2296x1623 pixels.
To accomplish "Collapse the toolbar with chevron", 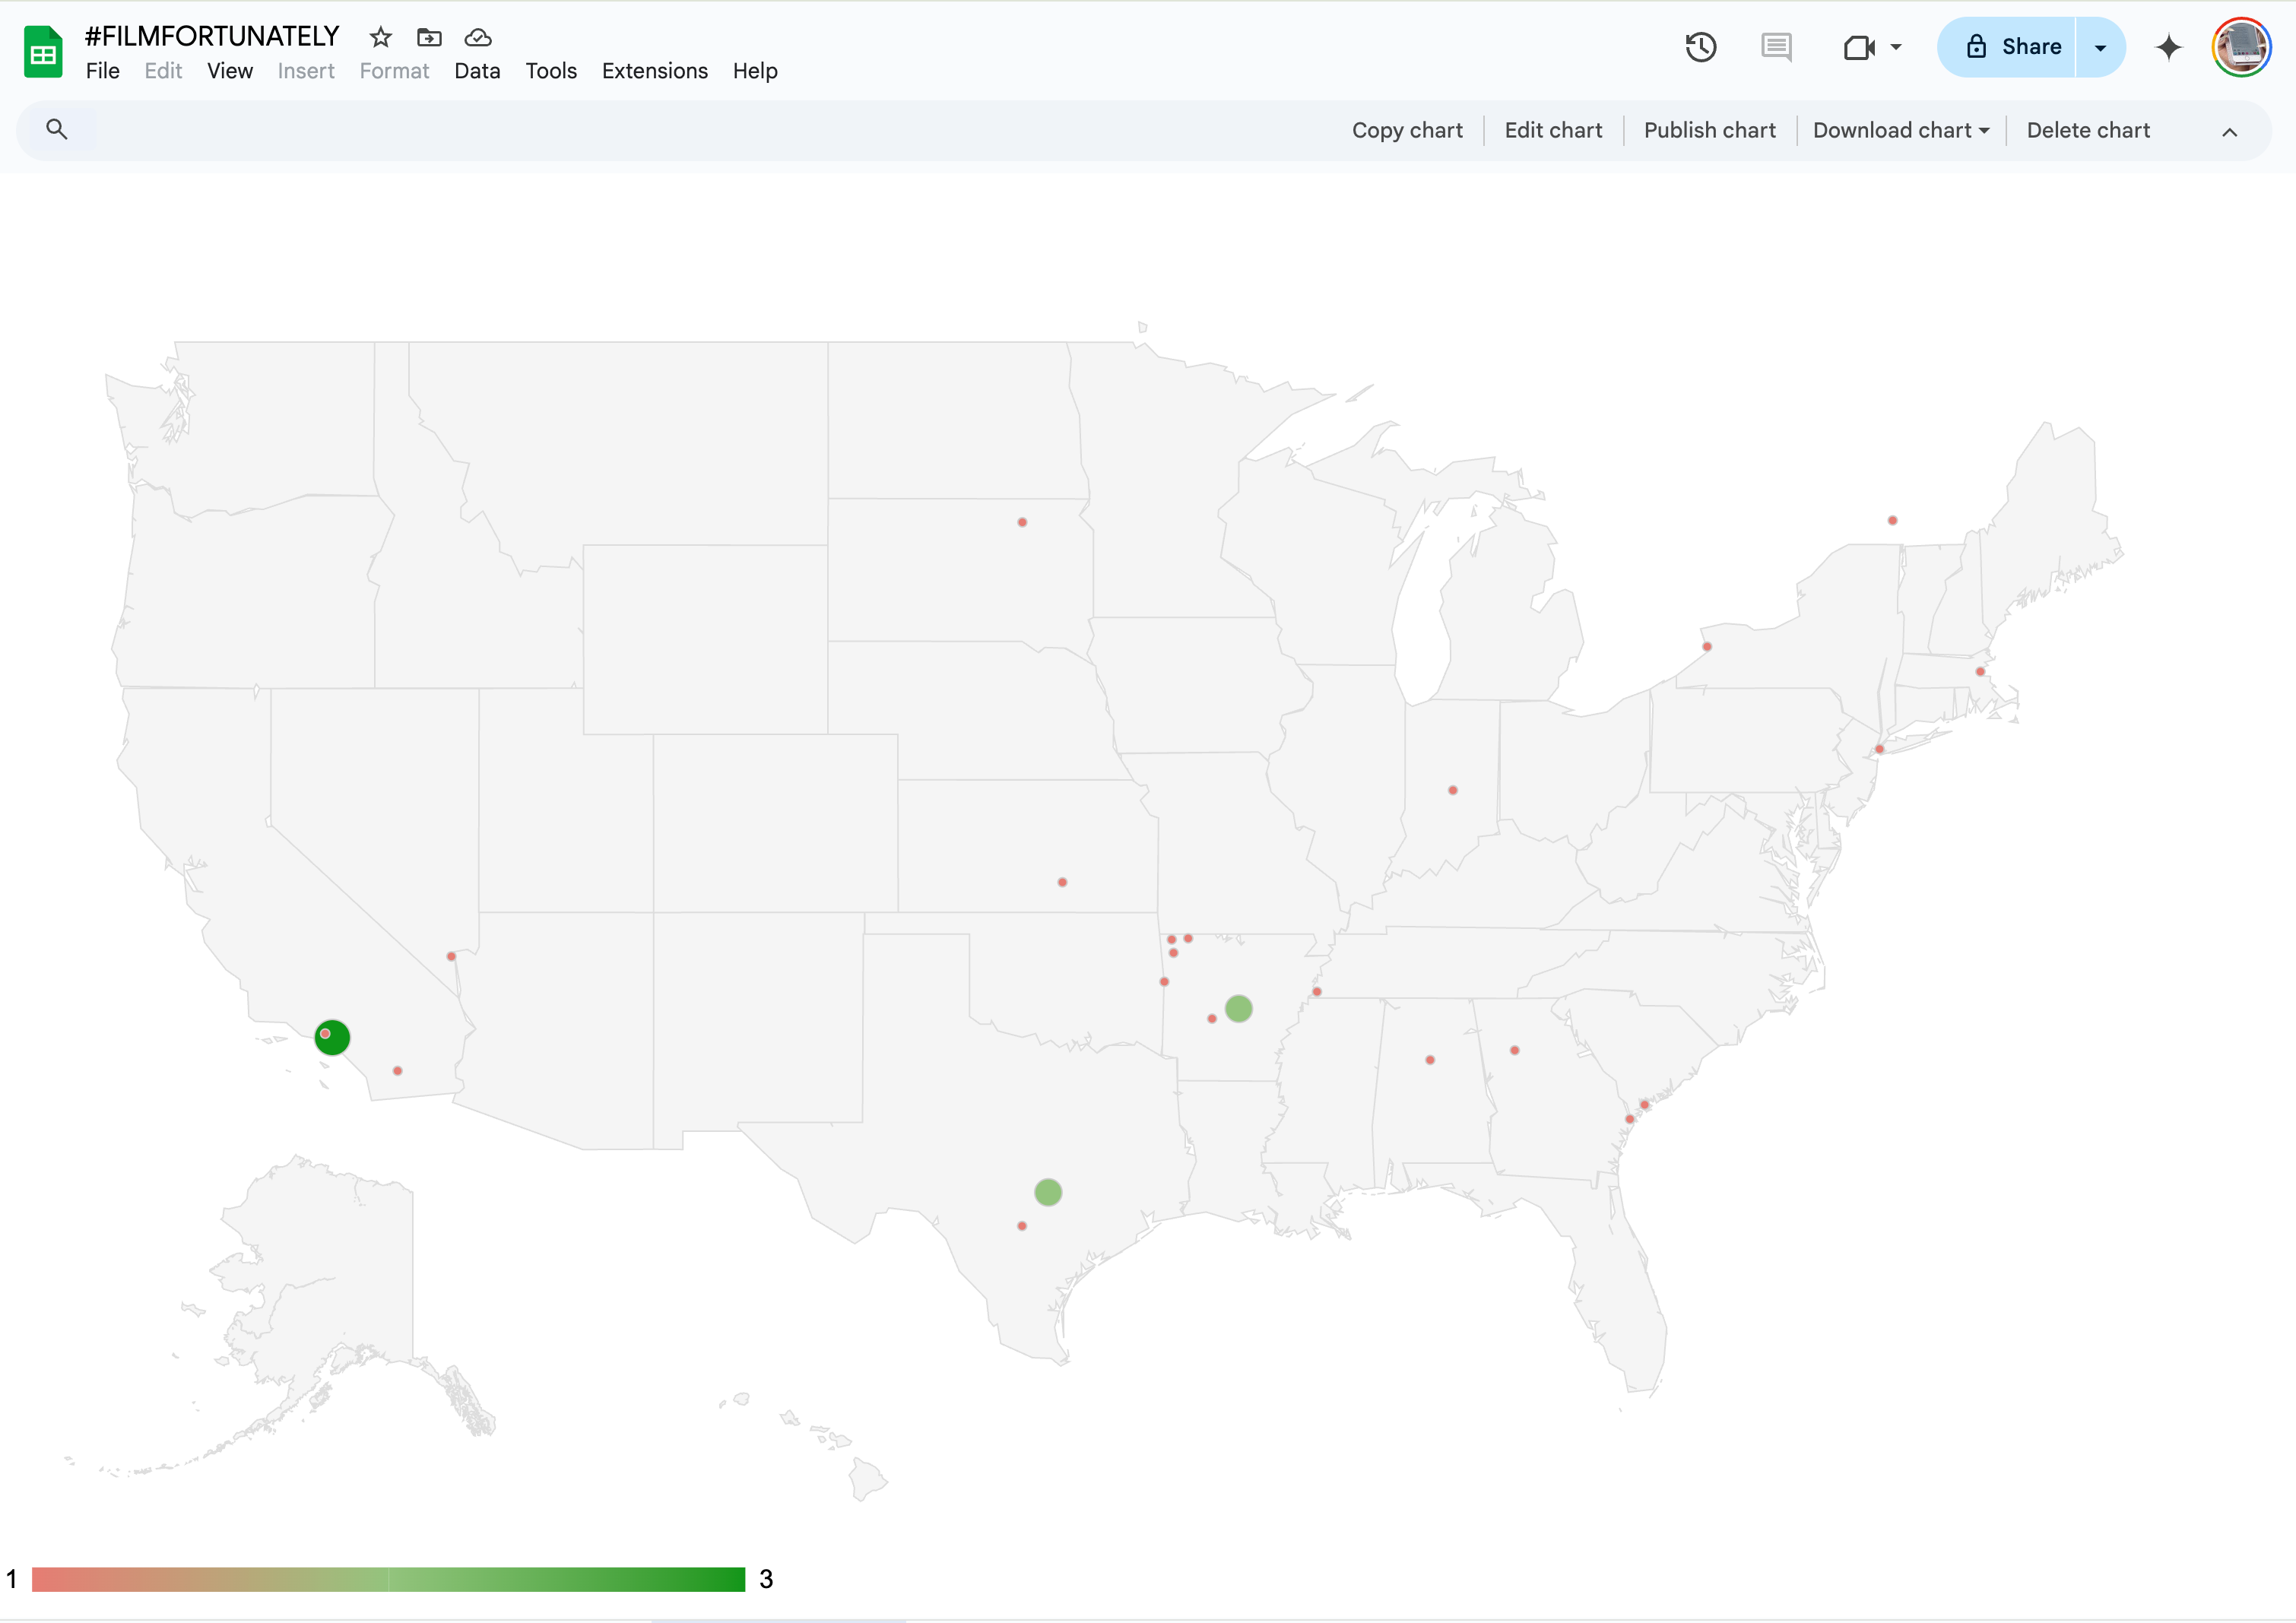I will 2229,132.
